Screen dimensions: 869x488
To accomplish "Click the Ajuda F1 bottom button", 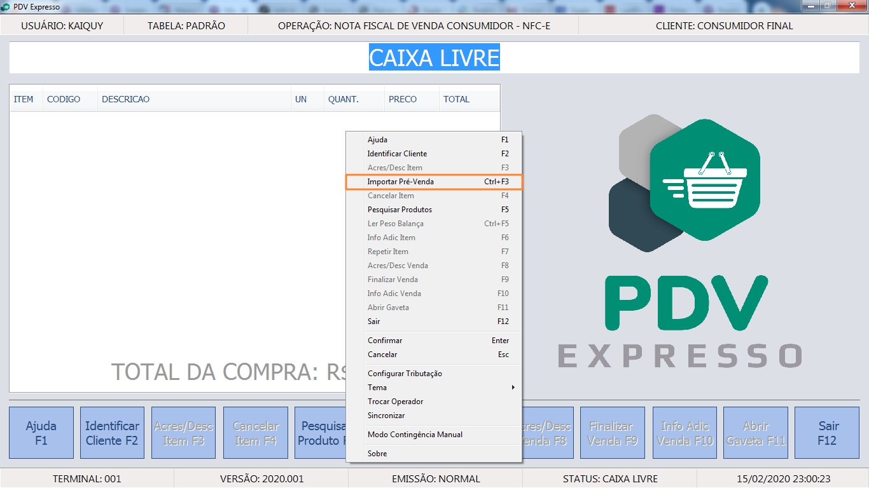I will [41, 433].
